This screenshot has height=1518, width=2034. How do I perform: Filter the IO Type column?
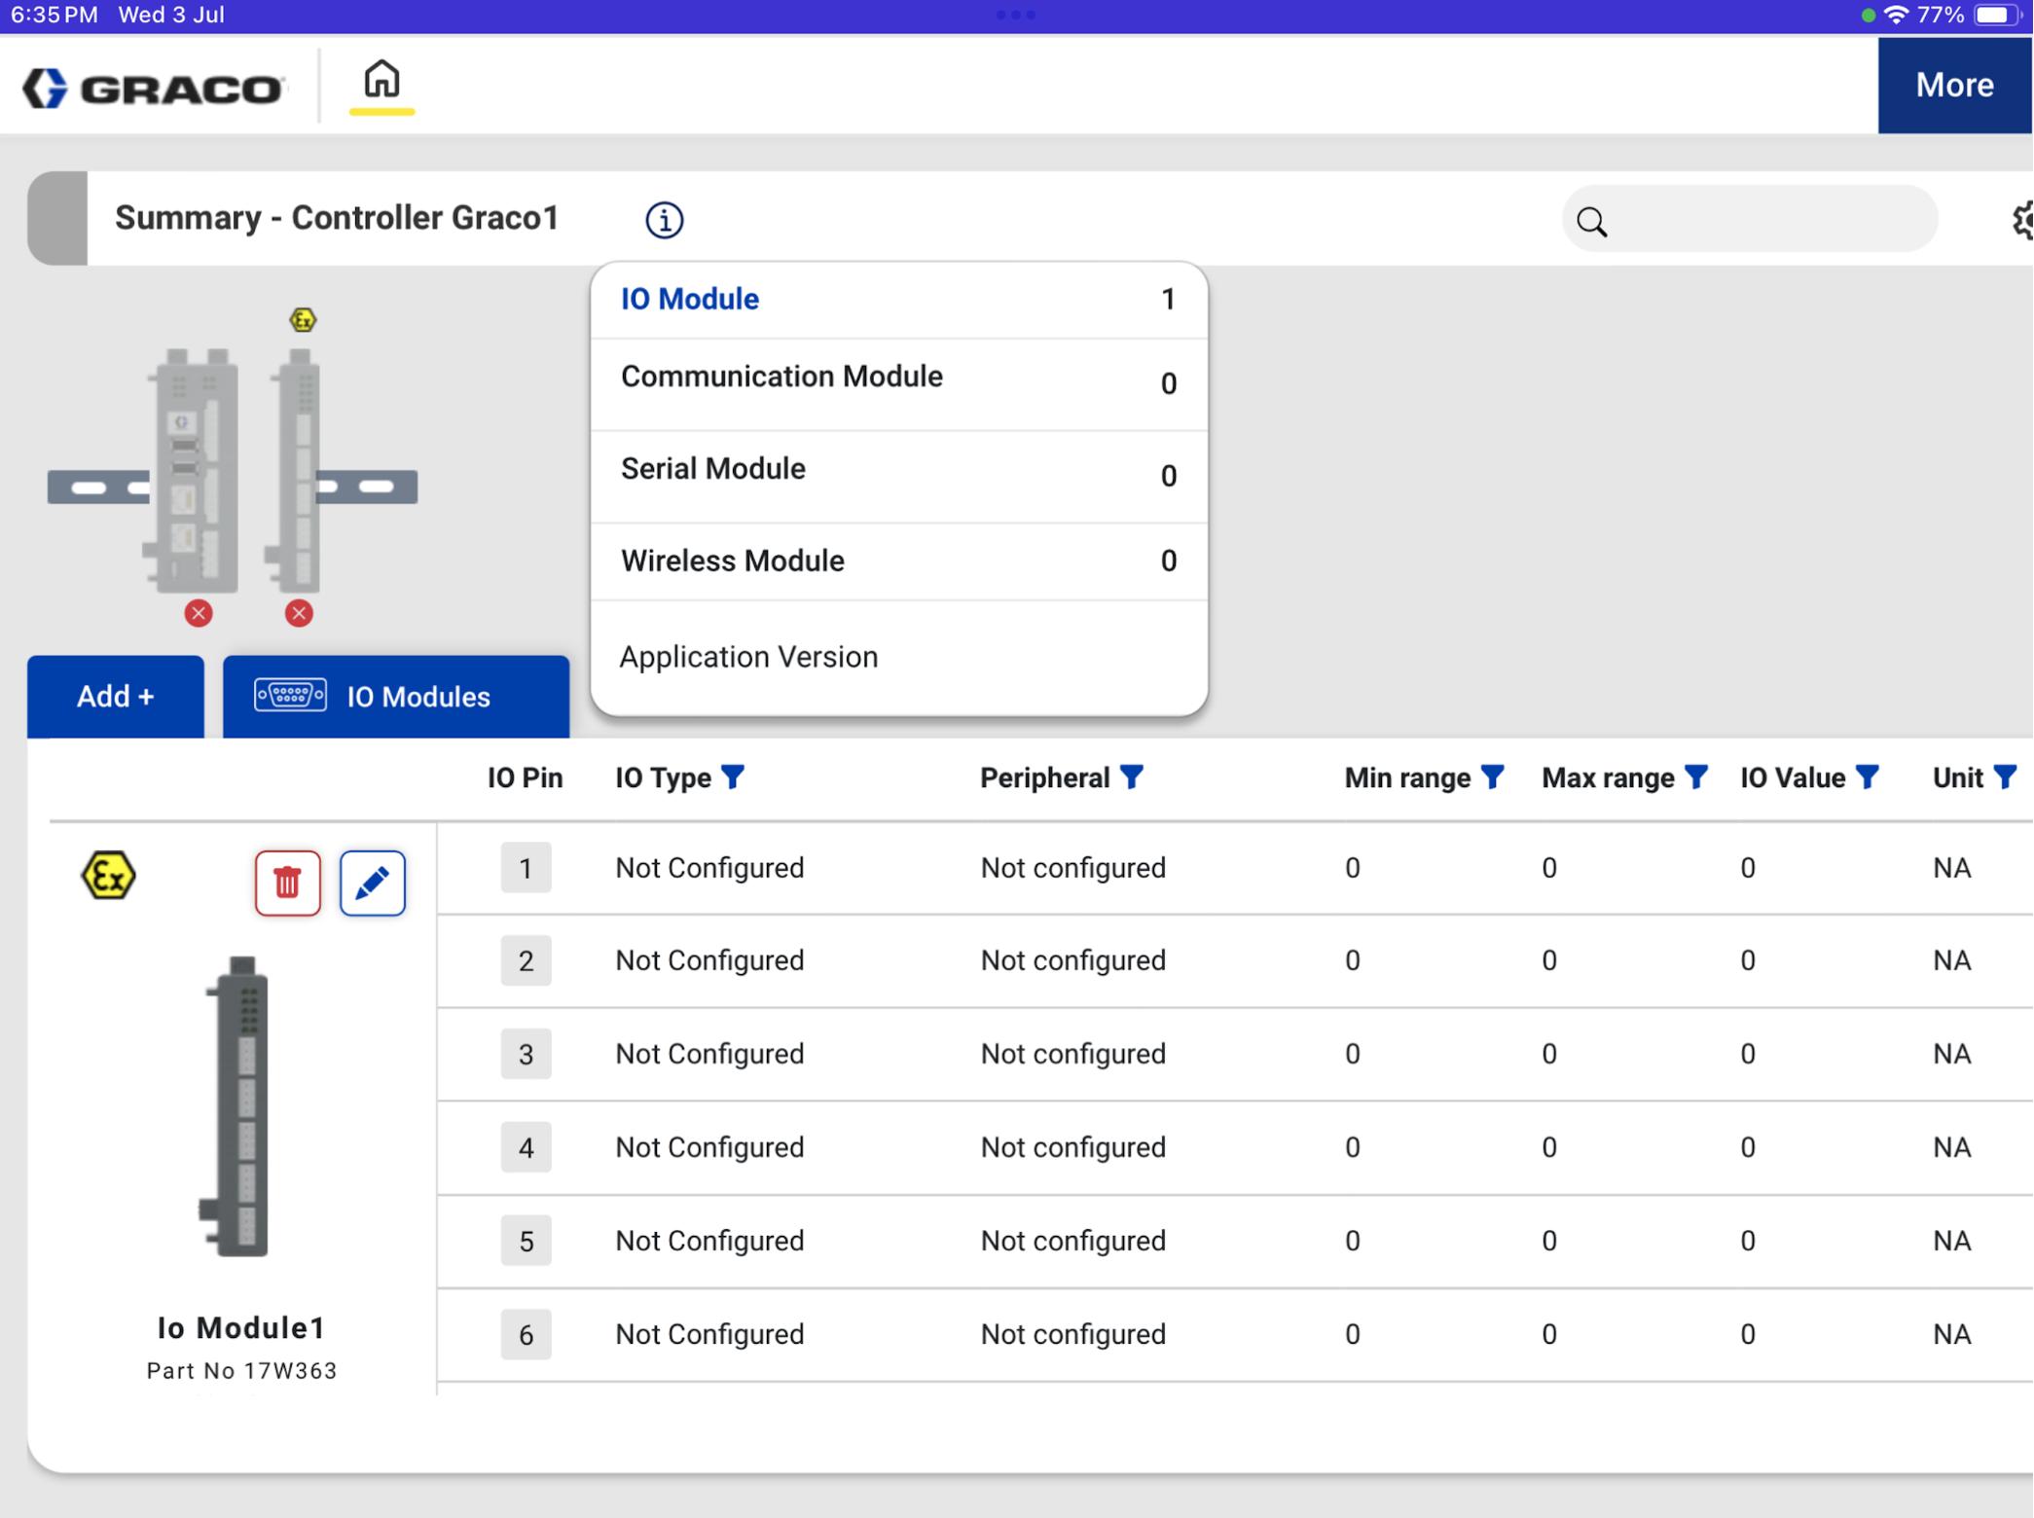pos(733,777)
